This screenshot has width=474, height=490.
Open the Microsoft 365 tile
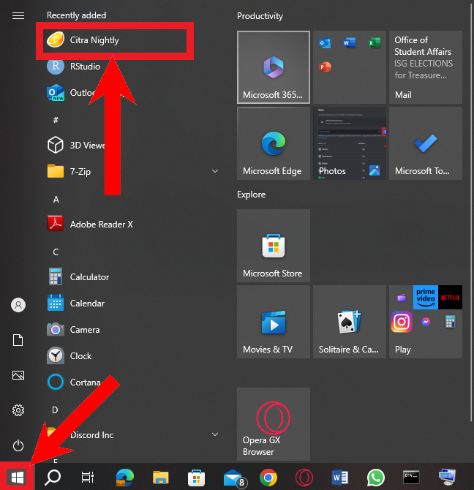pos(274,67)
